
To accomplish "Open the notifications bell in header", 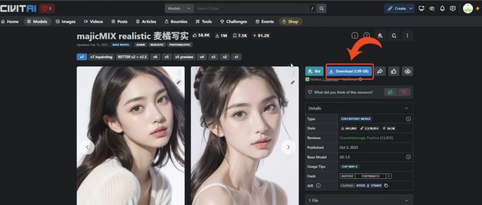I will point(442,8).
